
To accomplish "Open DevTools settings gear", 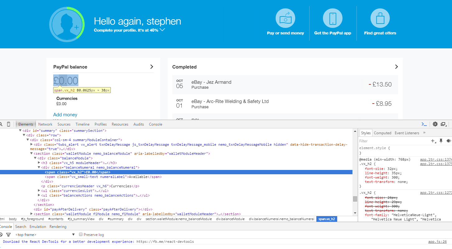I will click(435, 124).
